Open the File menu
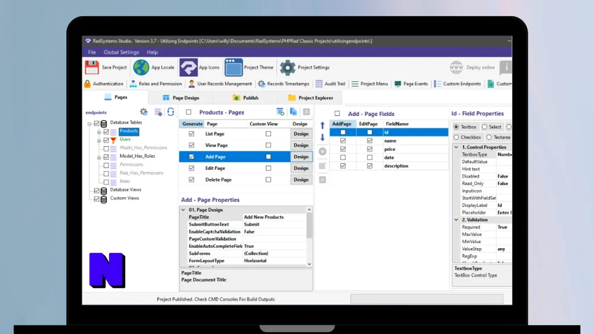The width and height of the screenshot is (594, 334). pos(92,52)
